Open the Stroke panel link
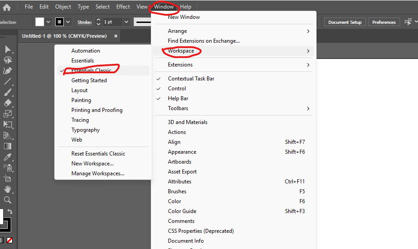The height and width of the screenshot is (249, 418). tap(84, 22)
